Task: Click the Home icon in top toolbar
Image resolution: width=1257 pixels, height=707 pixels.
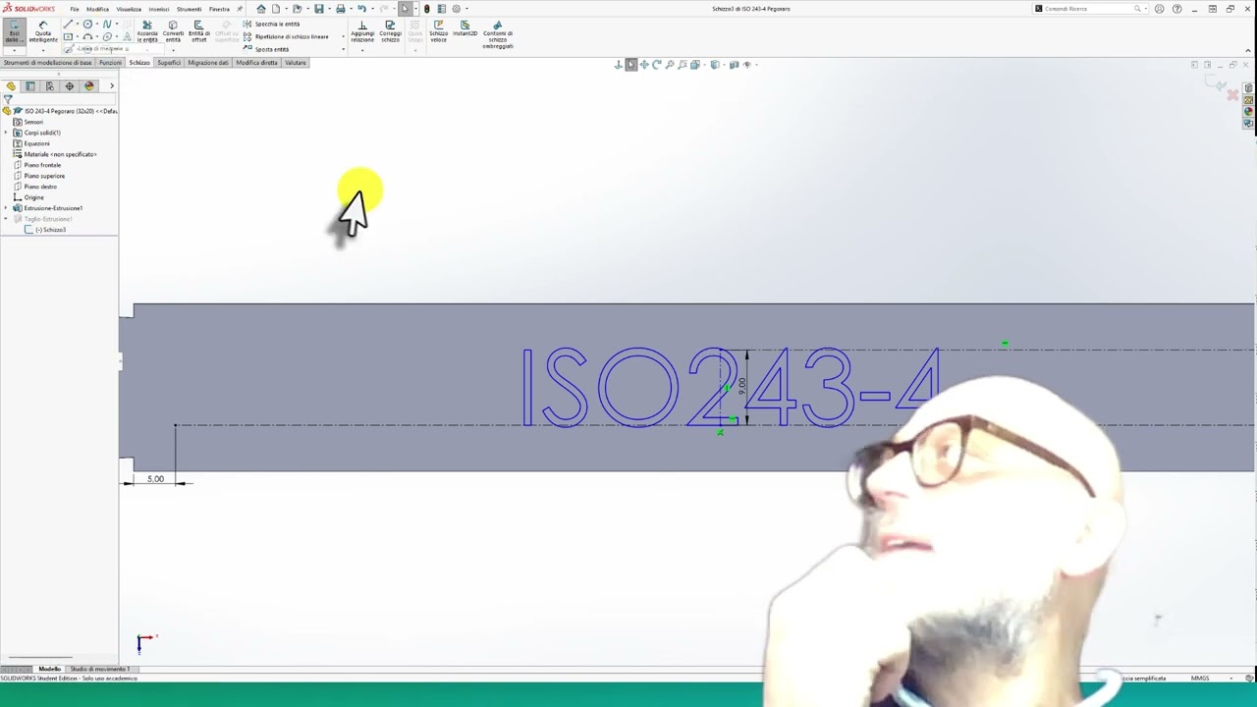Action: (x=261, y=9)
